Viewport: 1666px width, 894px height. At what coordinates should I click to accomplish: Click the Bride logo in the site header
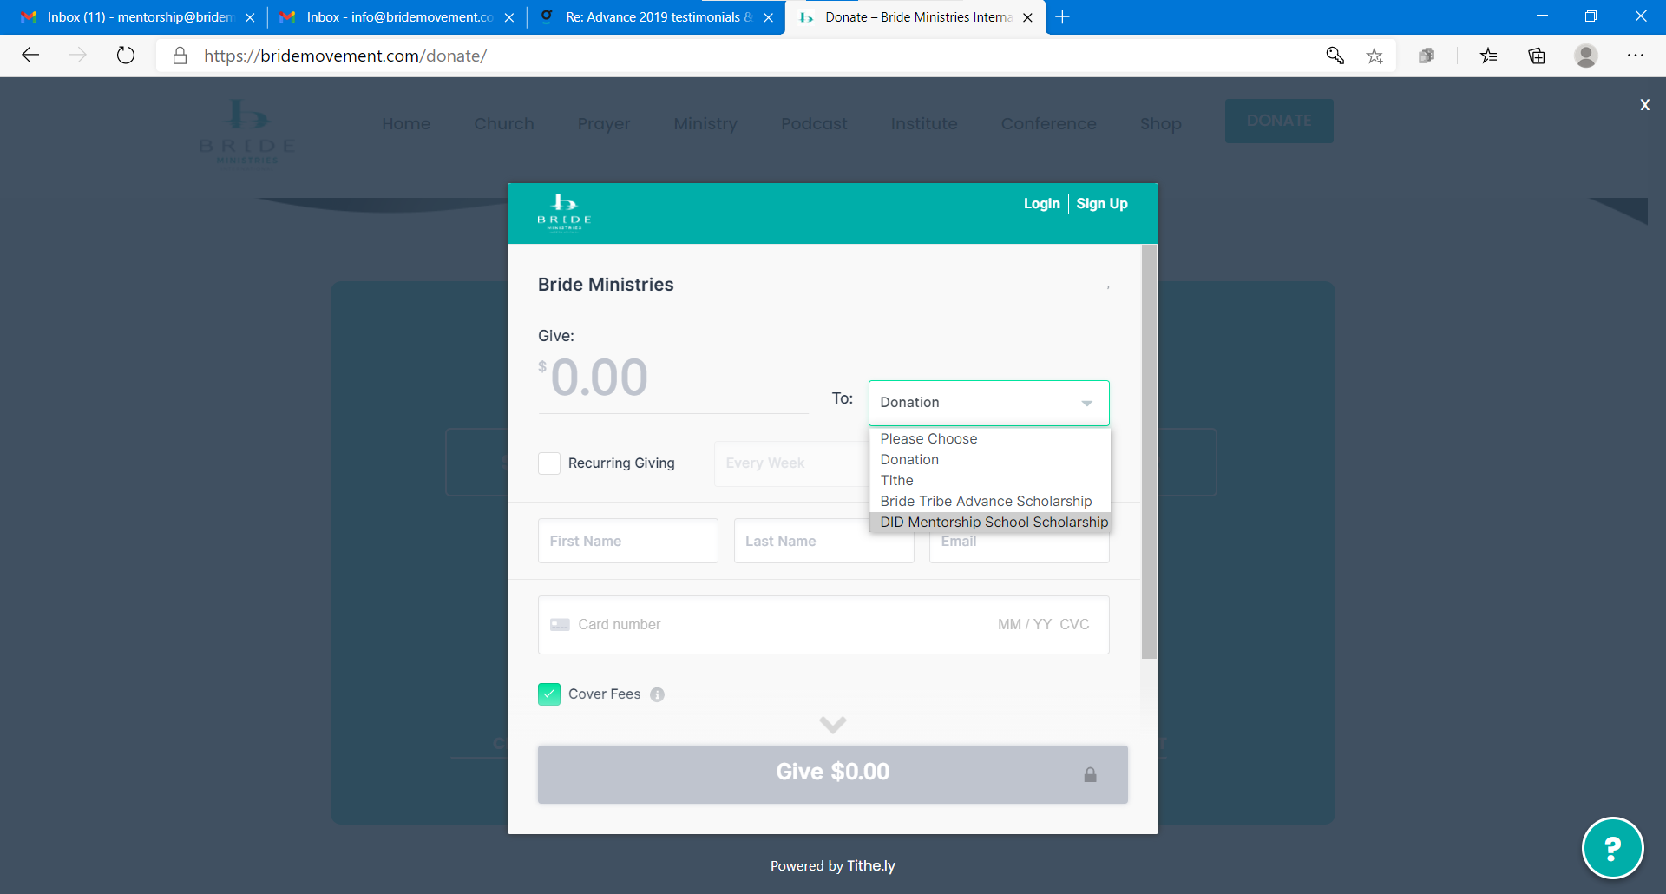[x=247, y=131]
